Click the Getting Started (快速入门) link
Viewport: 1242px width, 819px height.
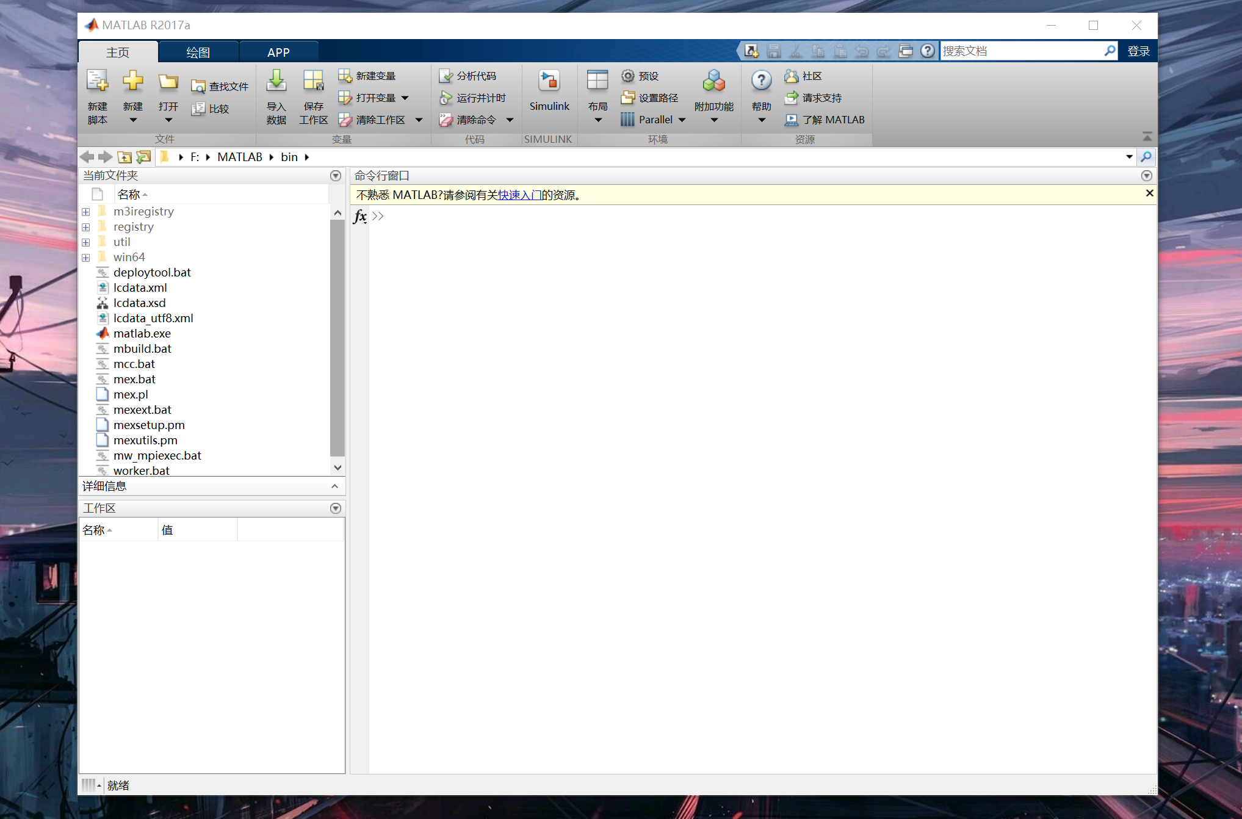pos(519,195)
